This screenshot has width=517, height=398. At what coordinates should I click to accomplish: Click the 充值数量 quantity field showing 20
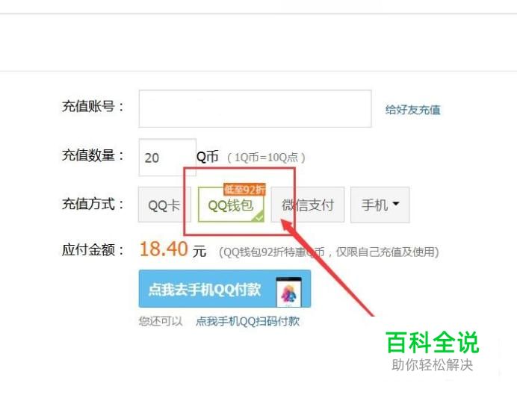(167, 158)
